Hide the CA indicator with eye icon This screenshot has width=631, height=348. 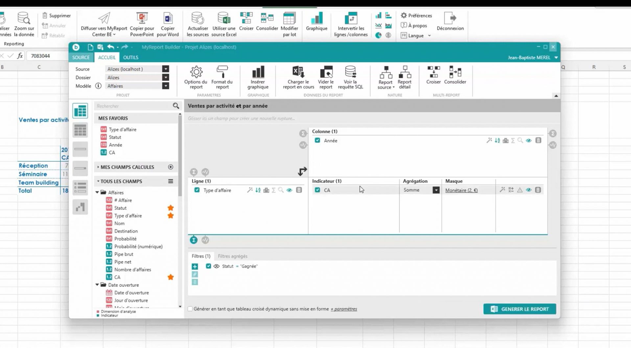(528, 190)
